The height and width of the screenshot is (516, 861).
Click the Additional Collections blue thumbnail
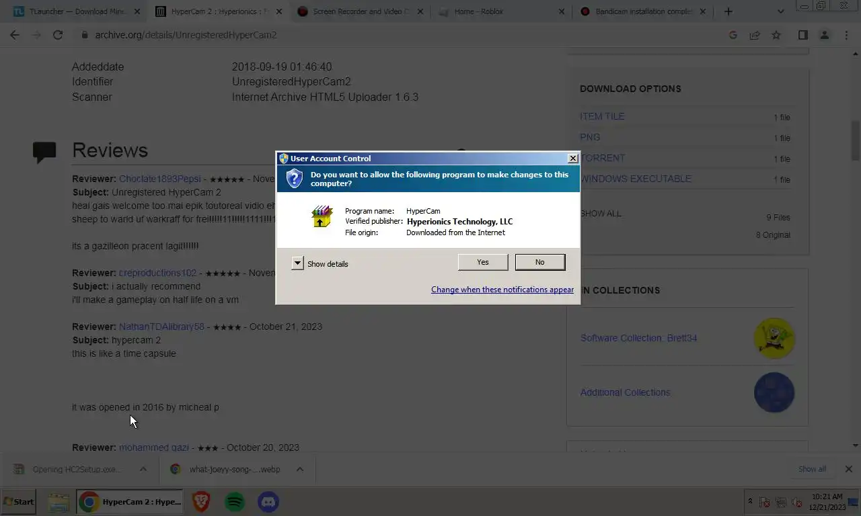point(774,392)
